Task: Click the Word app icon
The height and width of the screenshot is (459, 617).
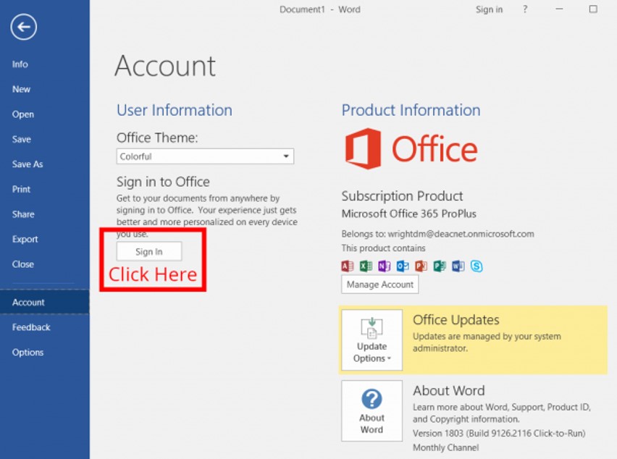Action: 458,266
